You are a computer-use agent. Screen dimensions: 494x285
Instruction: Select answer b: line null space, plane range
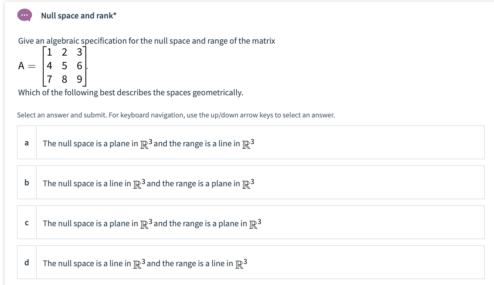(x=148, y=184)
